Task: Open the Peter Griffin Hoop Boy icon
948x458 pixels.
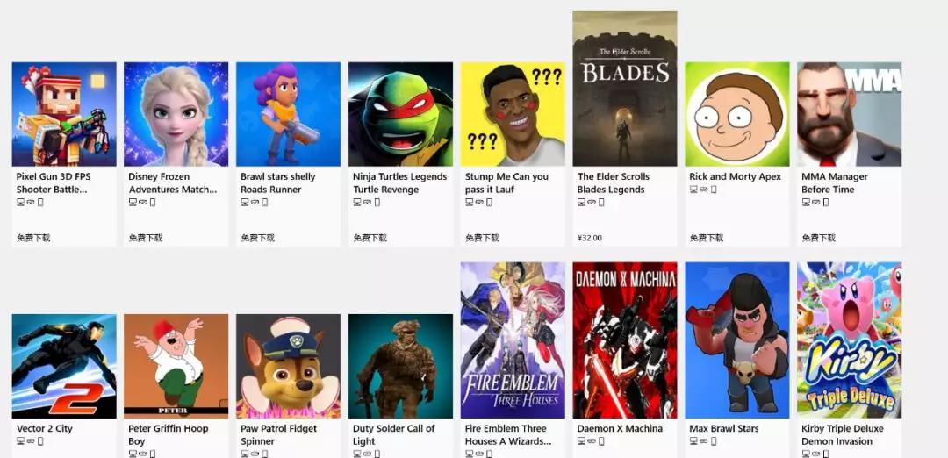Action: coord(176,366)
